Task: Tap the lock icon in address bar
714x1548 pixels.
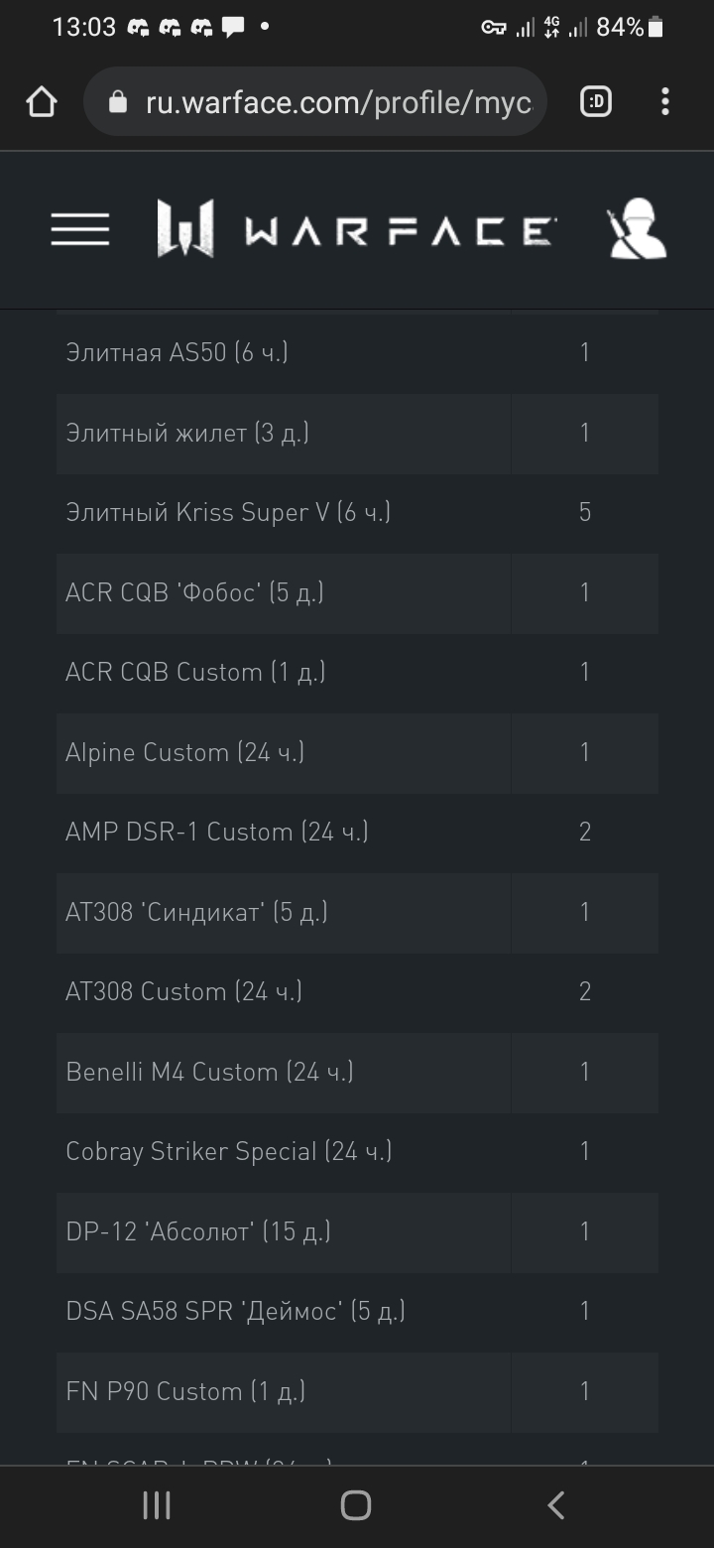Action: point(118,102)
